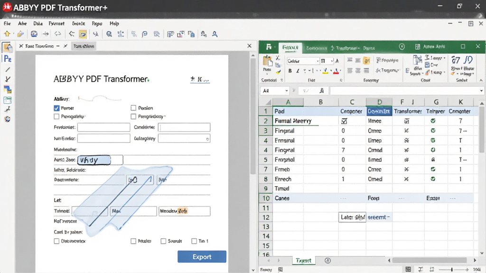The width and height of the screenshot is (486, 273).
Task: Toggle Italic in the Excel ribbon
Action: coord(298,71)
